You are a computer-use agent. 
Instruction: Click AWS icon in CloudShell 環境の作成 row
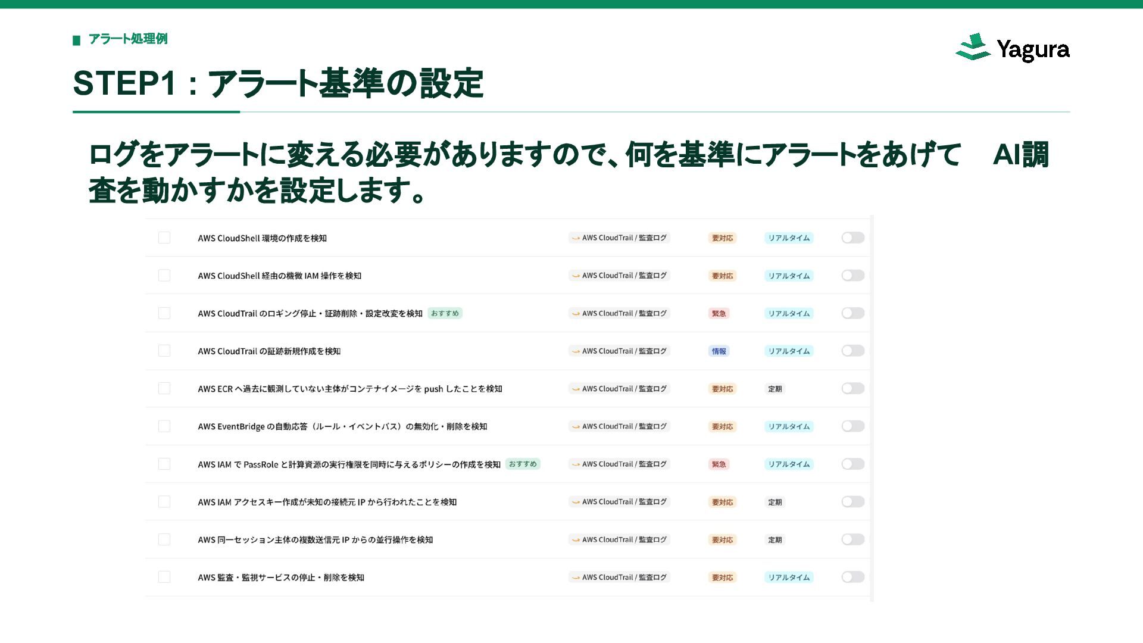(x=576, y=238)
